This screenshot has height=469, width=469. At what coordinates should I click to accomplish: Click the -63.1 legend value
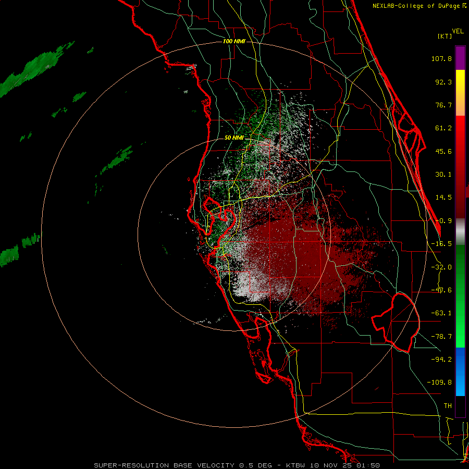pyautogui.click(x=441, y=313)
